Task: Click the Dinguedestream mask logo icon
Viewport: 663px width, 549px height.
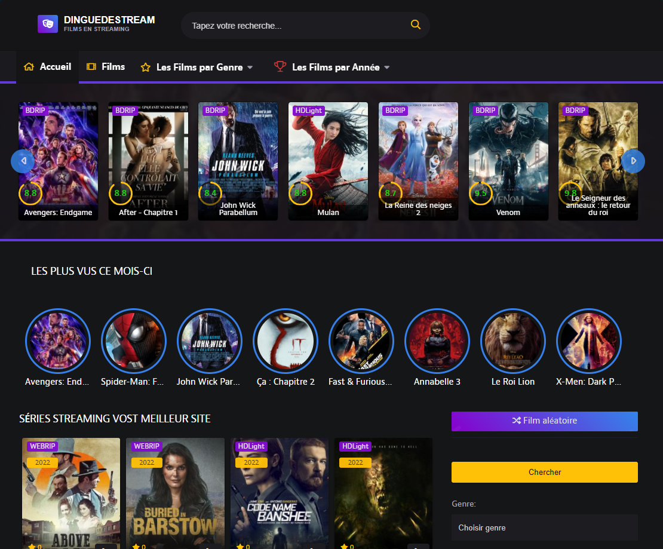Action: (x=48, y=24)
